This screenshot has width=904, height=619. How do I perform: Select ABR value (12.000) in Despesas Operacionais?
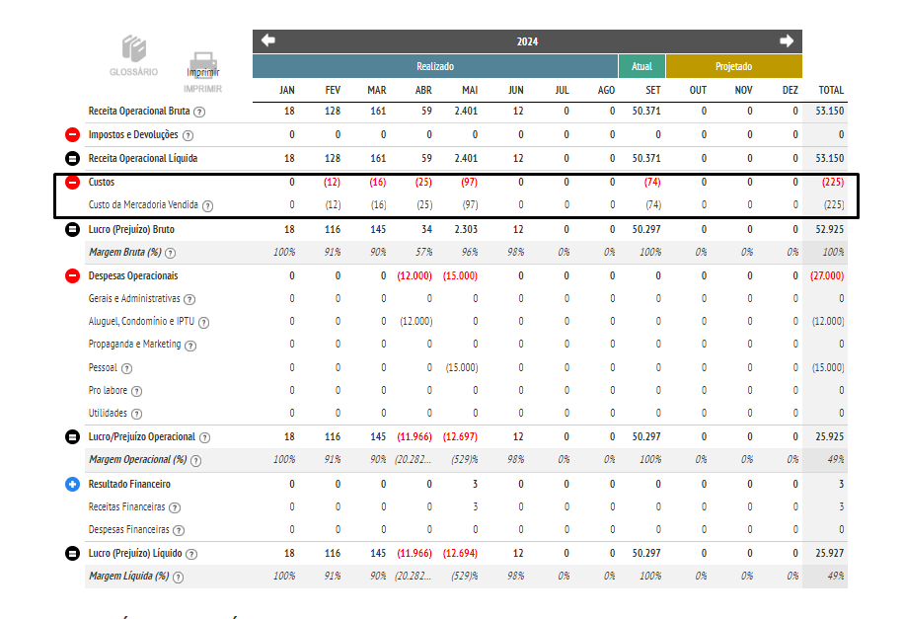(414, 275)
